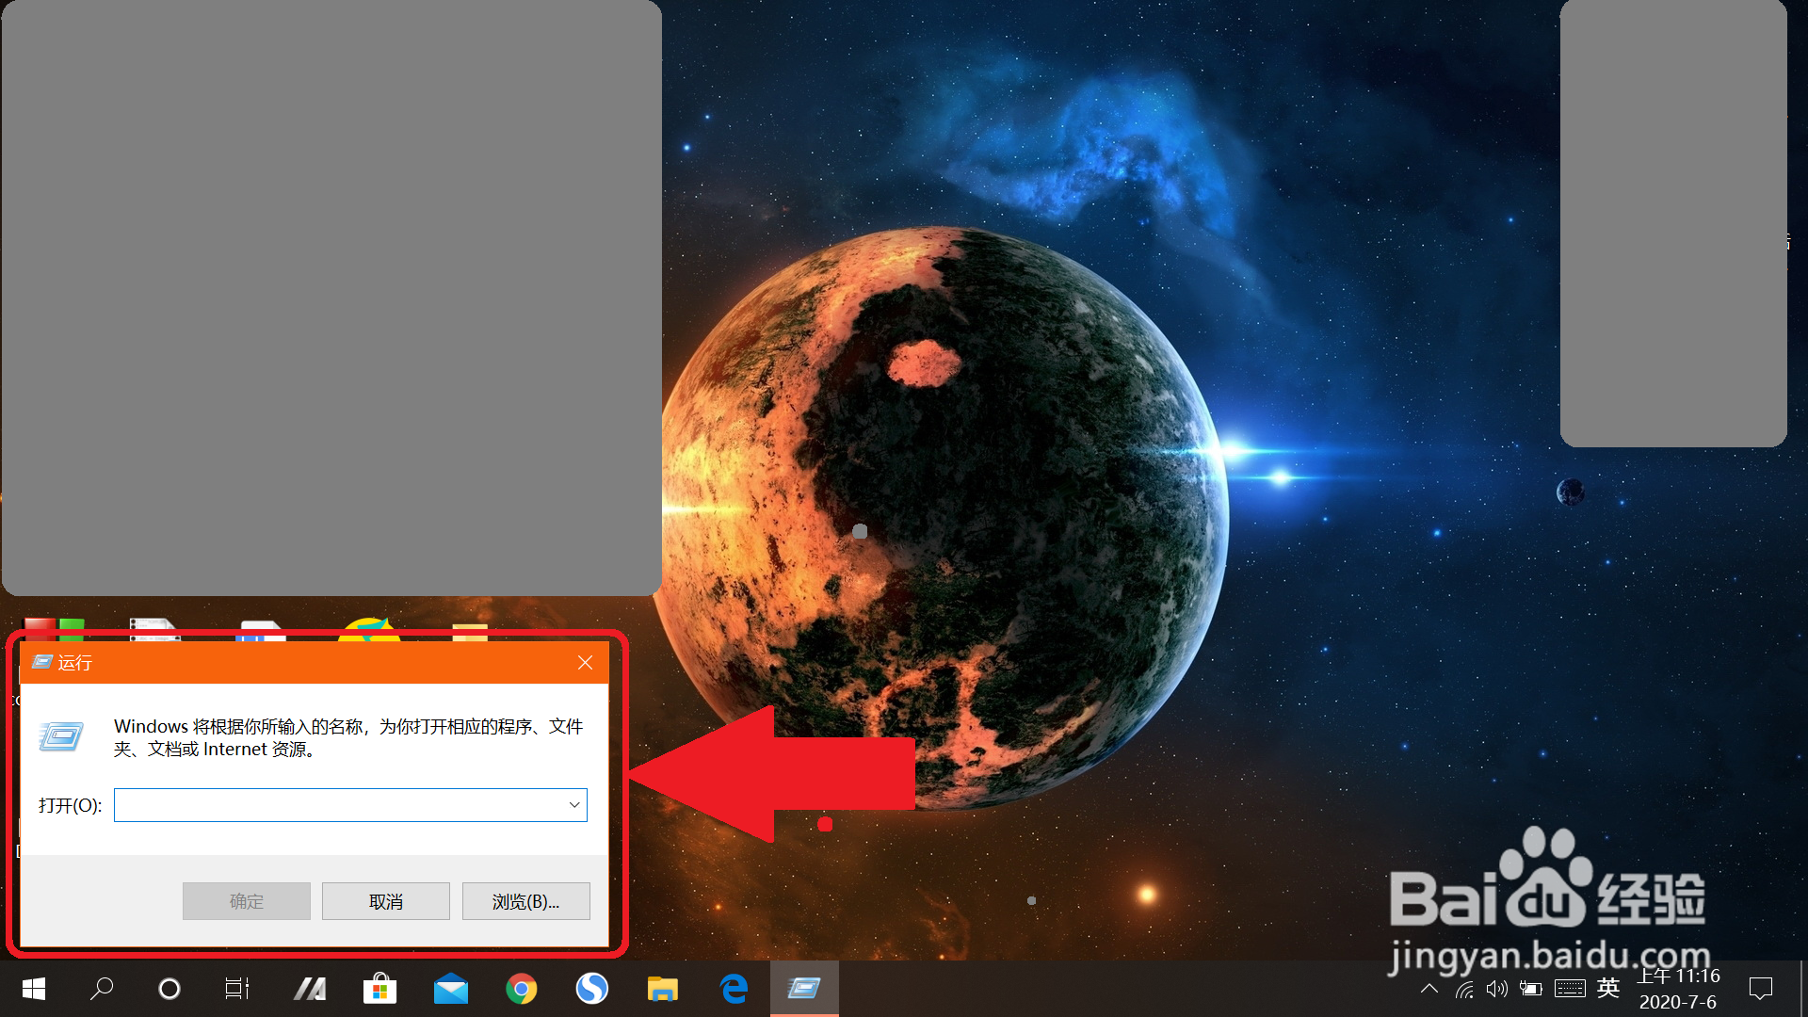Launch Microsoft Edge from taskbar
The width and height of the screenshot is (1808, 1017).
coord(734,989)
